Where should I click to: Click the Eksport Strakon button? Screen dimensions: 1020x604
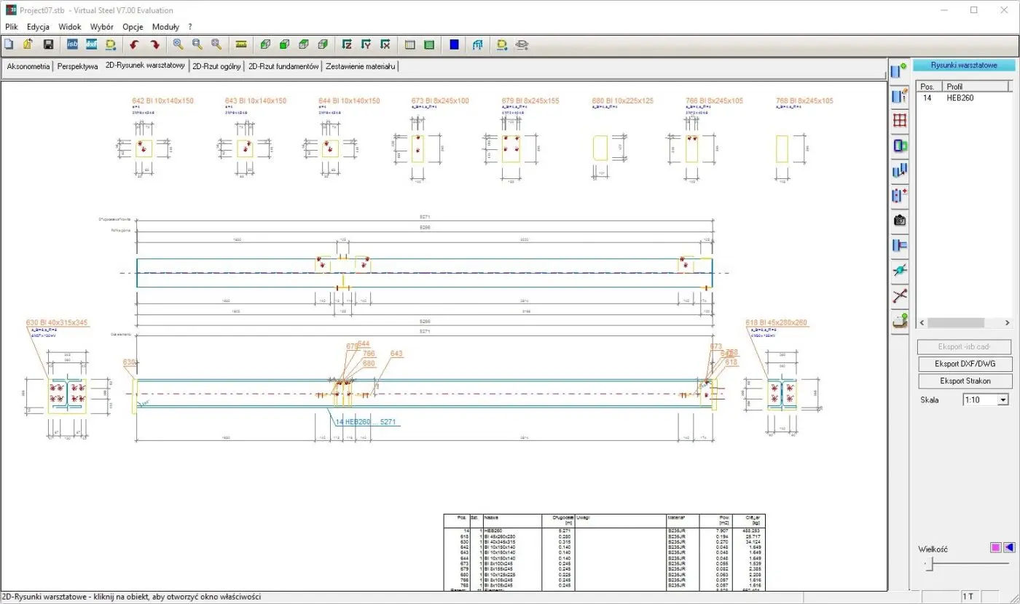(965, 381)
